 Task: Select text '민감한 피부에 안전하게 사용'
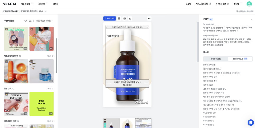tap(214, 93)
